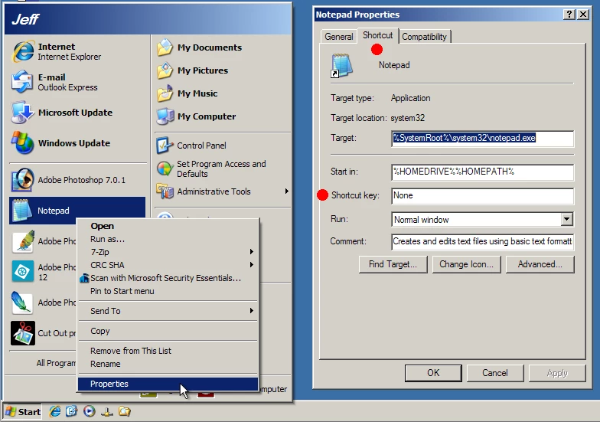This screenshot has width=600, height=422.
Task: Open My Music folder
Action: pyautogui.click(x=187, y=93)
